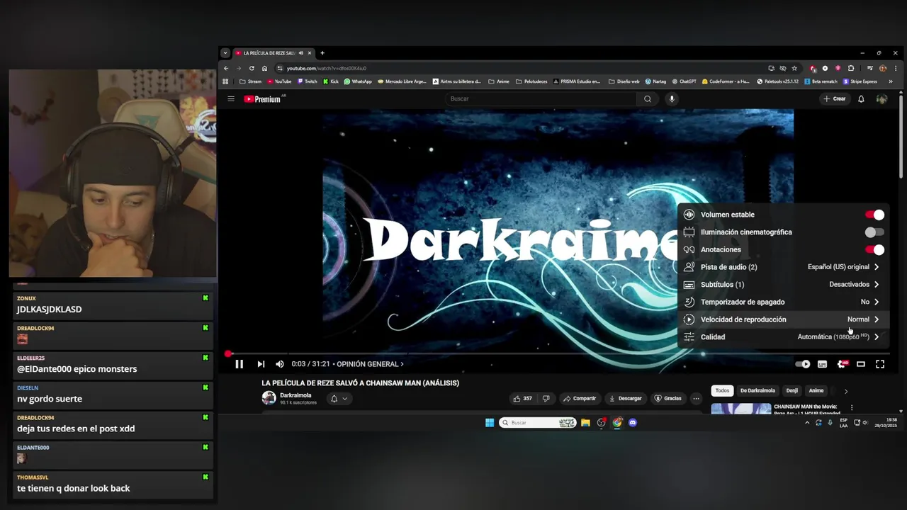This screenshot has width=907, height=510.
Task: Go back in Chrome browser
Action: (226, 69)
